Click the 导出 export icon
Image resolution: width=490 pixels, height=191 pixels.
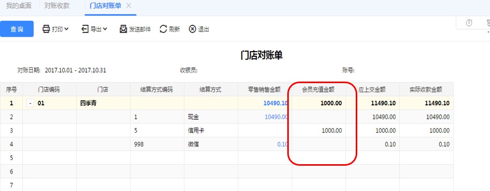pyautogui.click(x=85, y=29)
